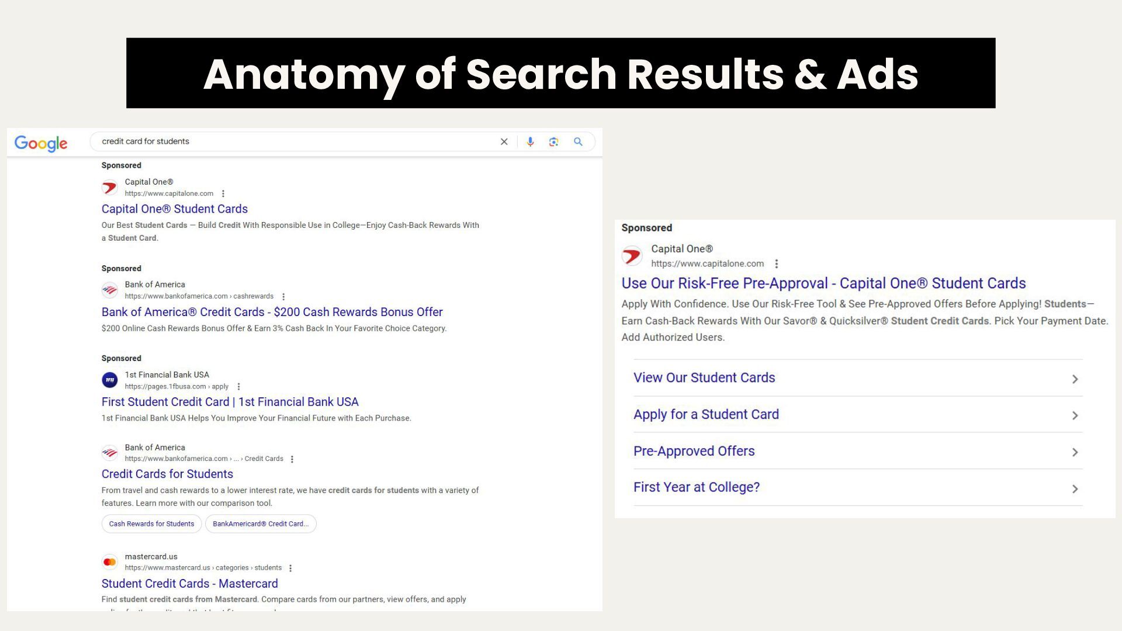
Task: Open three-dot menu beside mastercard.us result
Action: pyautogui.click(x=290, y=568)
